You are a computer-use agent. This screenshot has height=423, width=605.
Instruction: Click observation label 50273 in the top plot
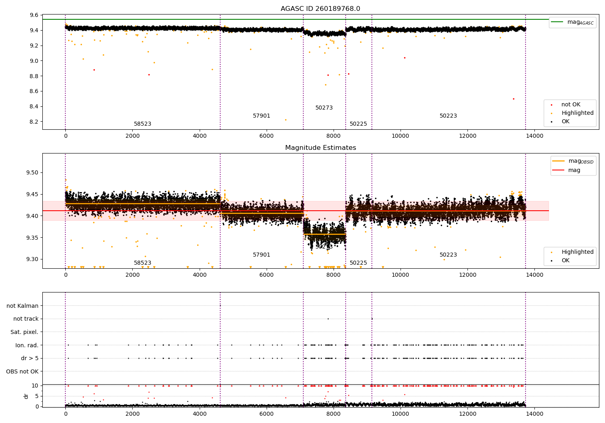click(324, 108)
